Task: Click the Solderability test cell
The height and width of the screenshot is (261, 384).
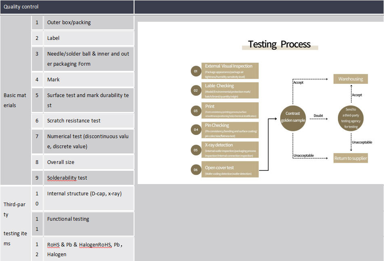Action: click(88, 178)
